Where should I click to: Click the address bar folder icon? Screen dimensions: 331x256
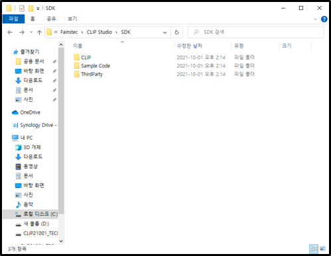[x=49, y=32]
